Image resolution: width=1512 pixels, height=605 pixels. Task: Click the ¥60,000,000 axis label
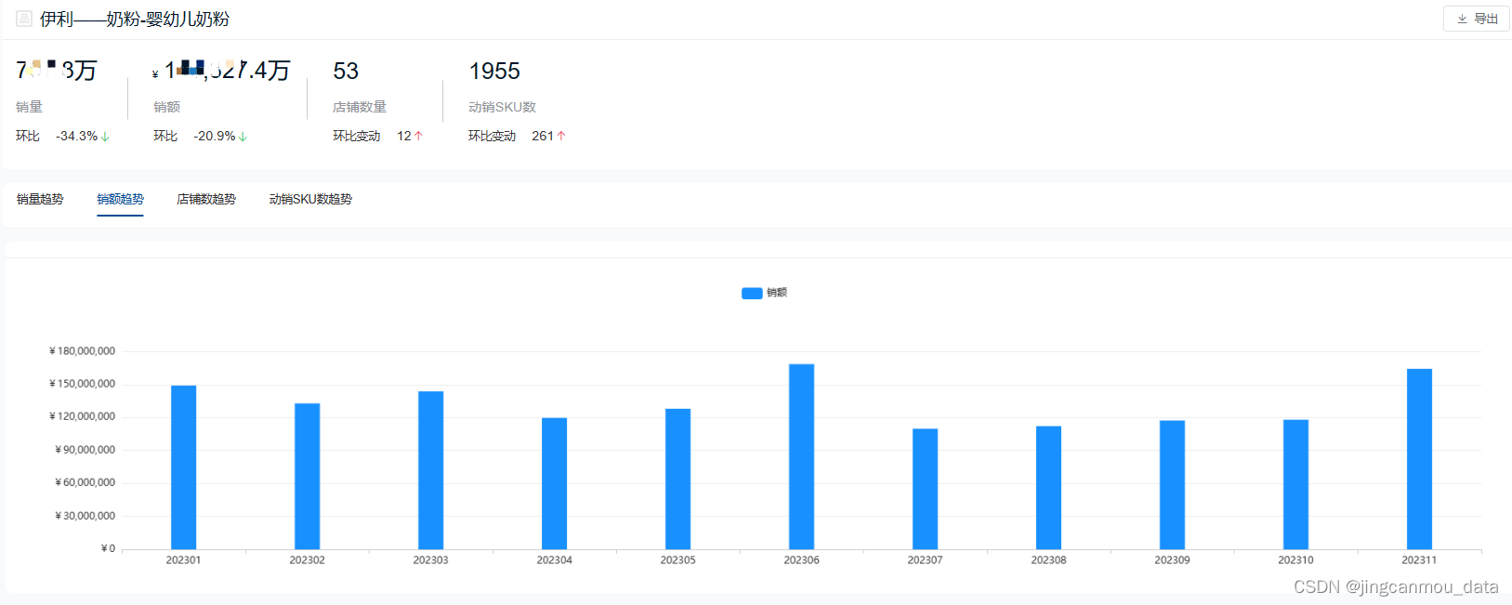click(85, 482)
